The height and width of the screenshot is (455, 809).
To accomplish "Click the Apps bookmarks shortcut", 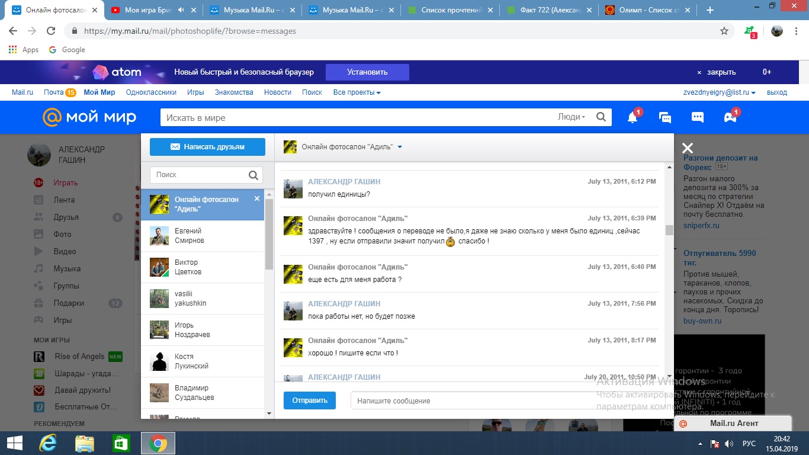I will 24,50.
